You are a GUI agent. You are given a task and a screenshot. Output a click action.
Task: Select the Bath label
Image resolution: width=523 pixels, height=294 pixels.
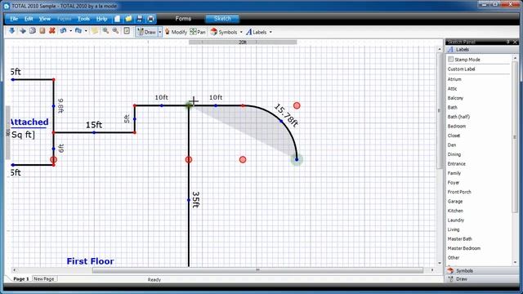[452, 107]
